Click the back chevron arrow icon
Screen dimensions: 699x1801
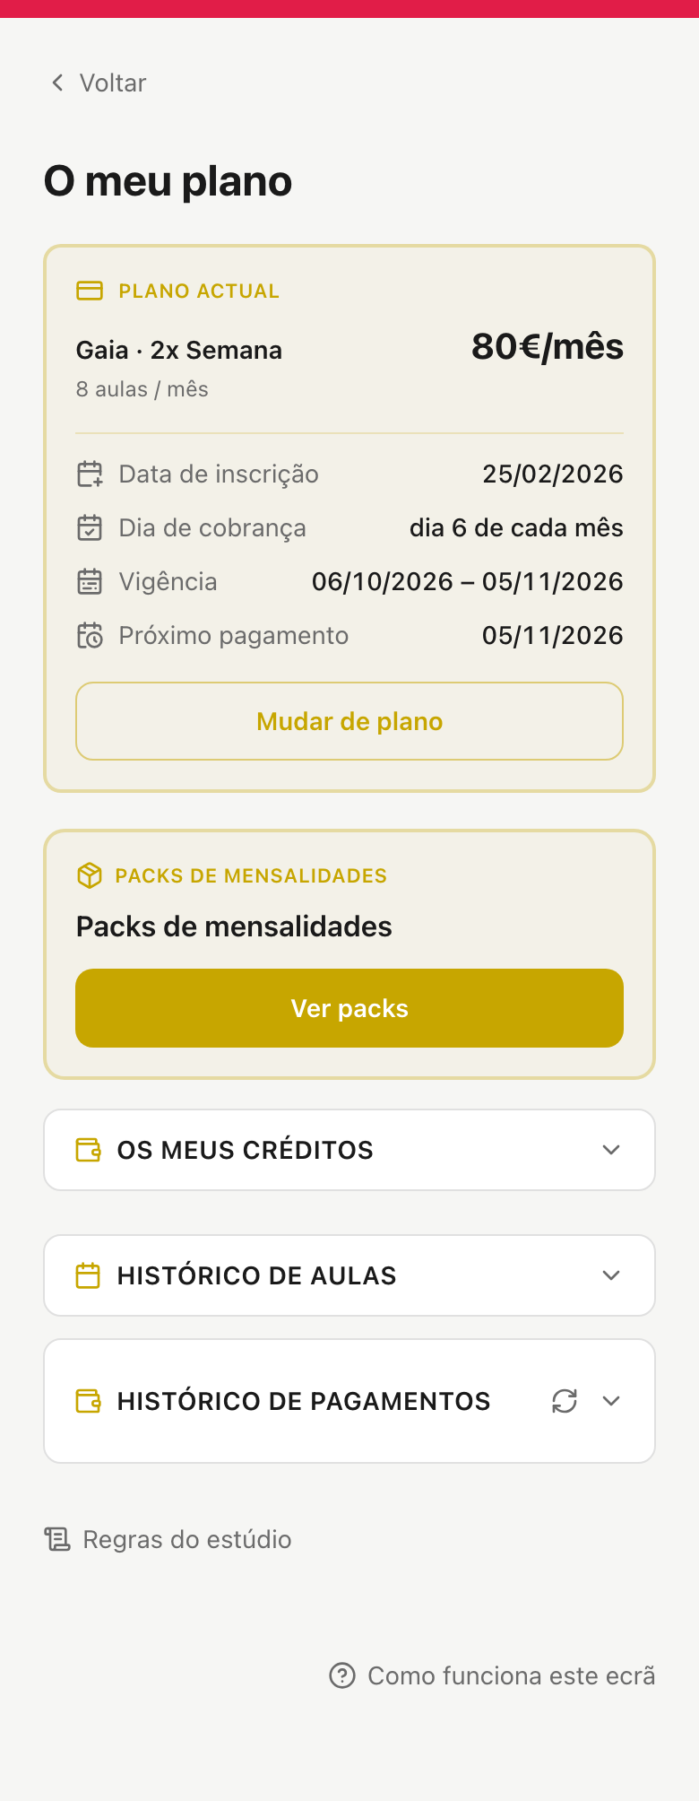pyautogui.click(x=57, y=83)
